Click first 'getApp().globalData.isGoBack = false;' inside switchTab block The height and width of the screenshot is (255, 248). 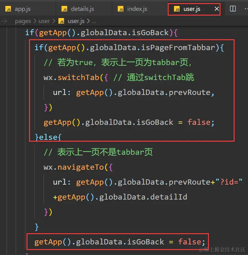129,122
